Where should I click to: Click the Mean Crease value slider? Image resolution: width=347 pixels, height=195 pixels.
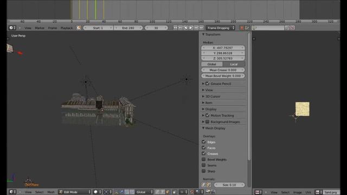click(223, 70)
